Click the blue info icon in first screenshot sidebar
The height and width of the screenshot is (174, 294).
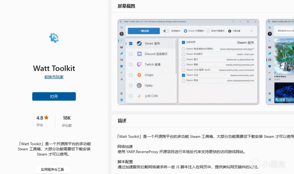121,100
